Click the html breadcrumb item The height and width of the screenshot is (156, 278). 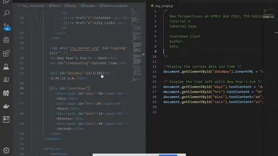[55, 6]
